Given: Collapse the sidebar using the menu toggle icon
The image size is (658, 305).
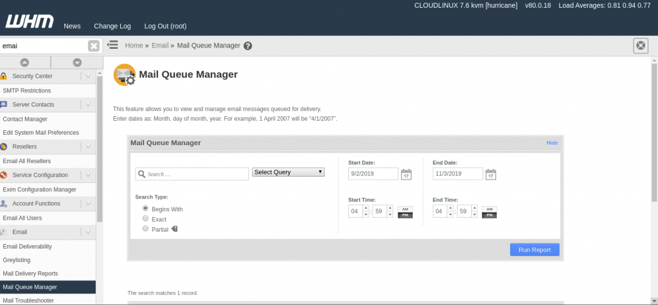Looking at the screenshot, I should (x=112, y=45).
